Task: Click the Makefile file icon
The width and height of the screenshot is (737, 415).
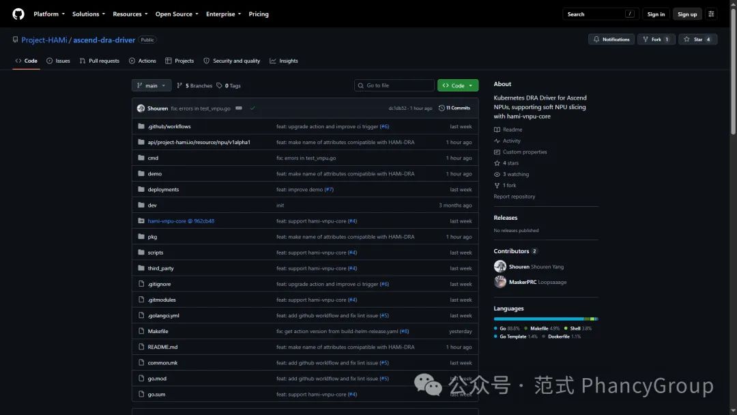Action: point(141,331)
